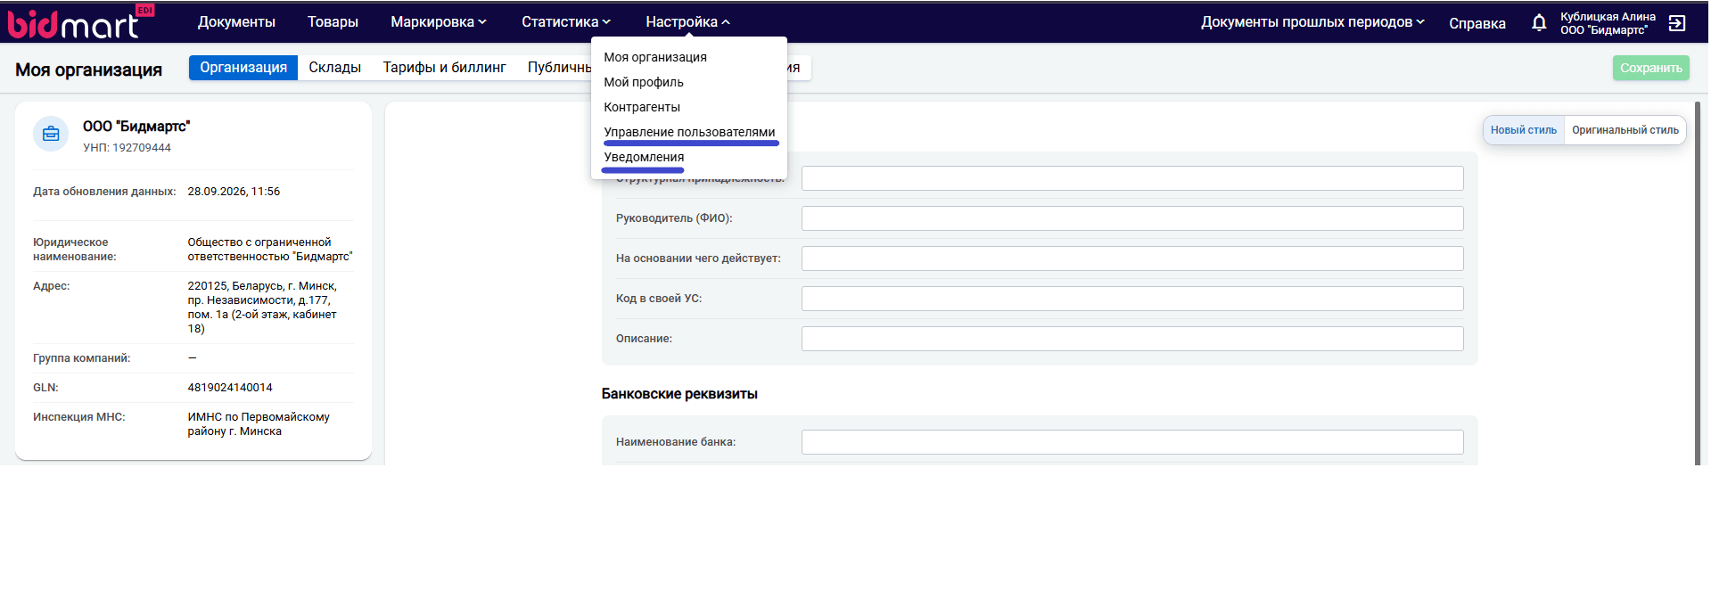Open the Документы menu item
Screen dimensions: 1711x599
[236, 22]
